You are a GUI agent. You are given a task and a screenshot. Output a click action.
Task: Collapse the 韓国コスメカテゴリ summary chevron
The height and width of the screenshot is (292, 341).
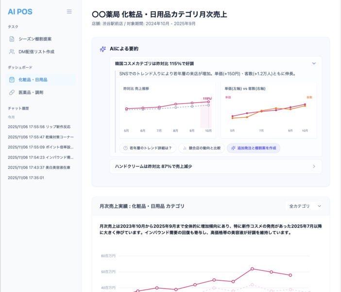[x=314, y=63]
